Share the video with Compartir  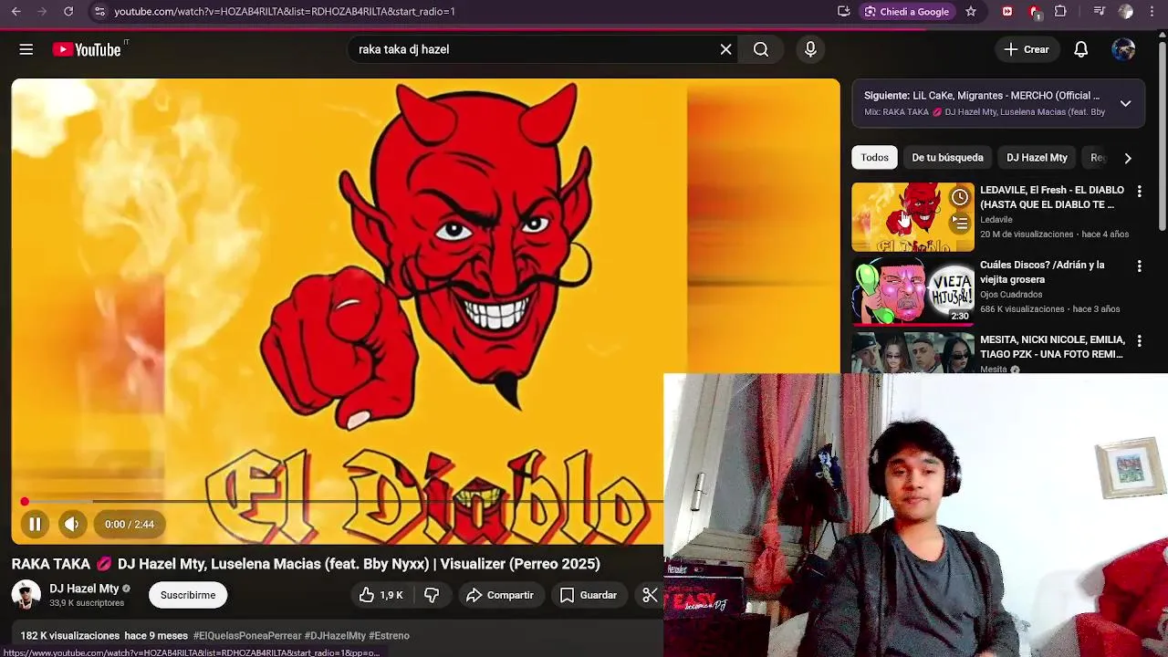click(499, 595)
